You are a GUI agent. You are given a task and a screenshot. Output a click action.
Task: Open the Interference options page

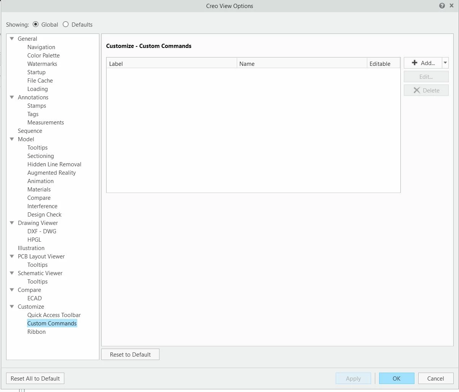(42, 206)
